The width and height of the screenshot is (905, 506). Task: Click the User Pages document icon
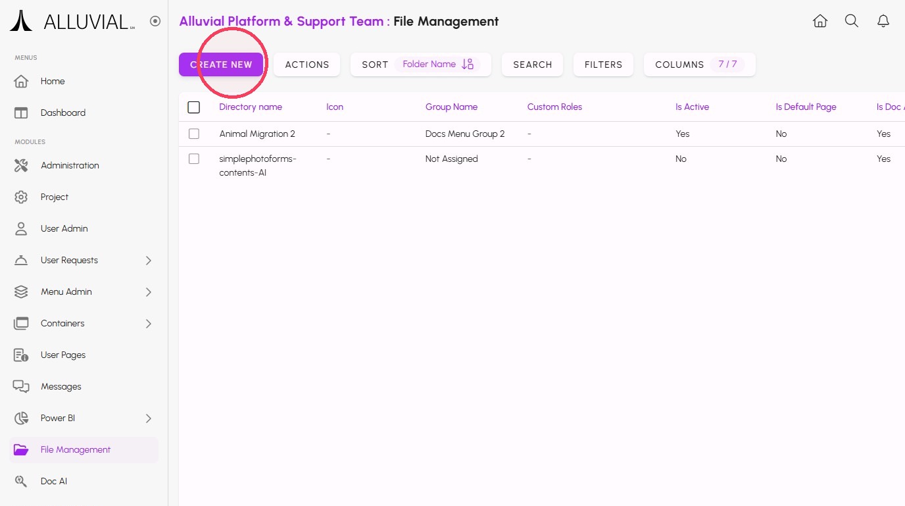(21, 355)
